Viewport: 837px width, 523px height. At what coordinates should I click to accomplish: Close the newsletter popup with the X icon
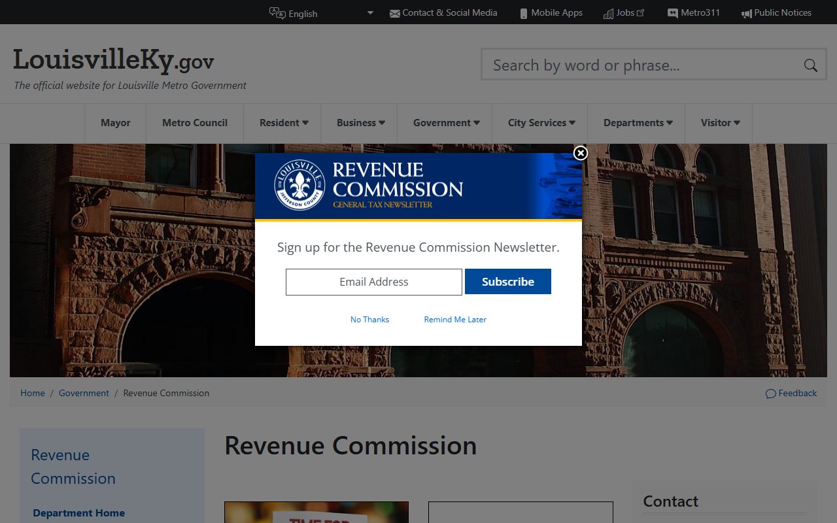(x=581, y=153)
